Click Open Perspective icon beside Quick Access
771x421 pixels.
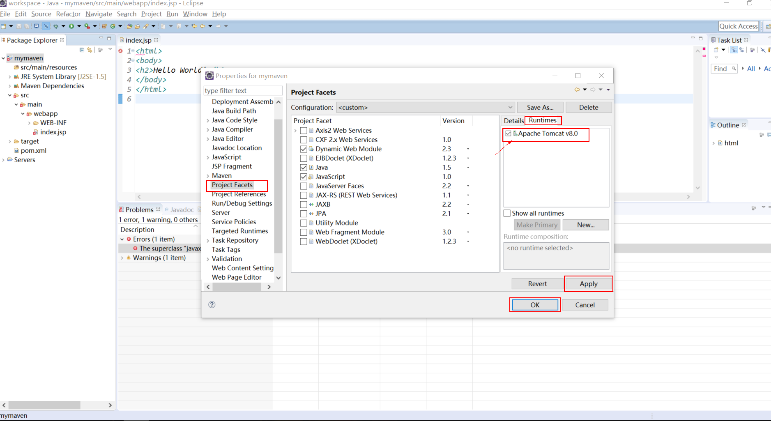pos(768,26)
